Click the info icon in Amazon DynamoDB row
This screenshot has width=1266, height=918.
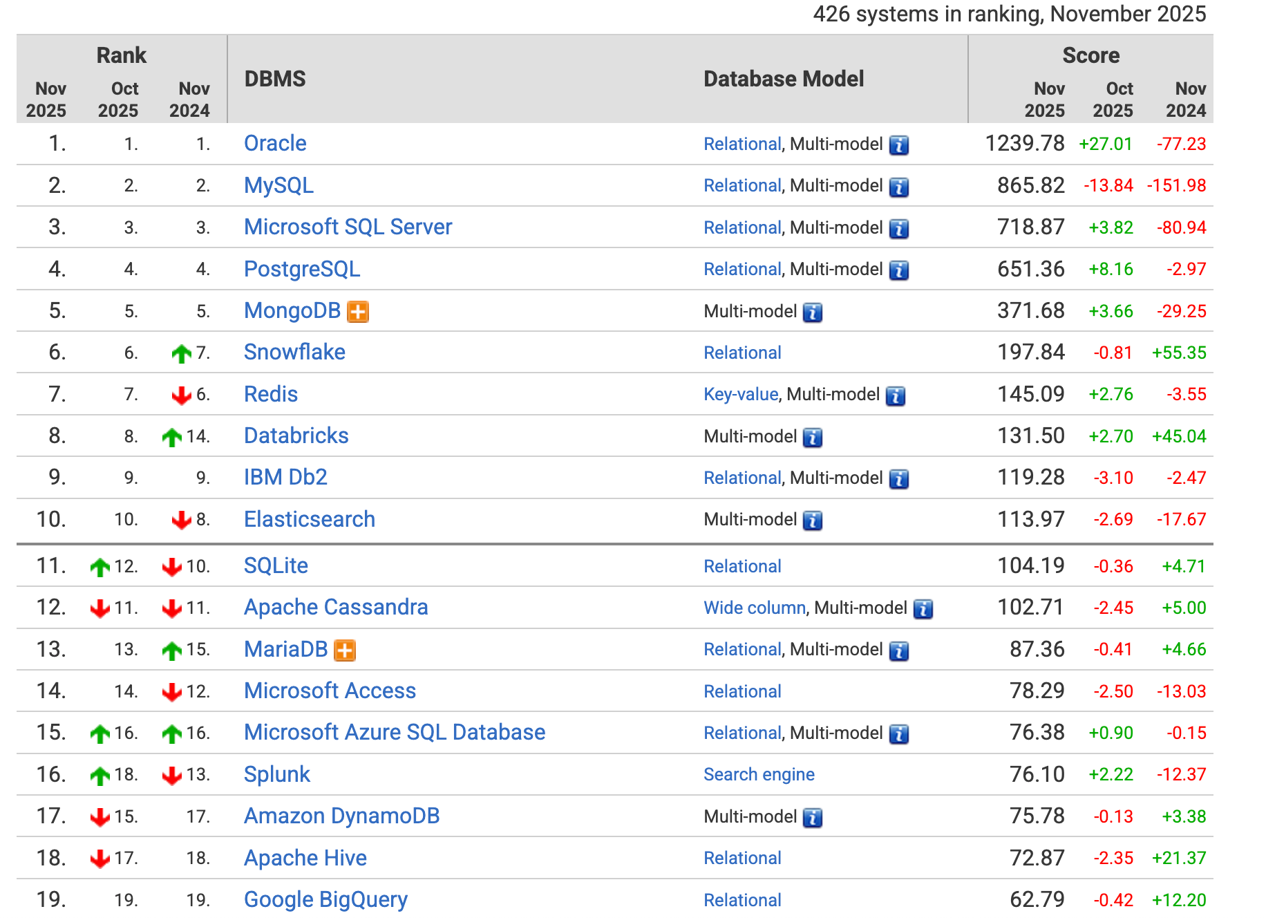[x=813, y=818]
